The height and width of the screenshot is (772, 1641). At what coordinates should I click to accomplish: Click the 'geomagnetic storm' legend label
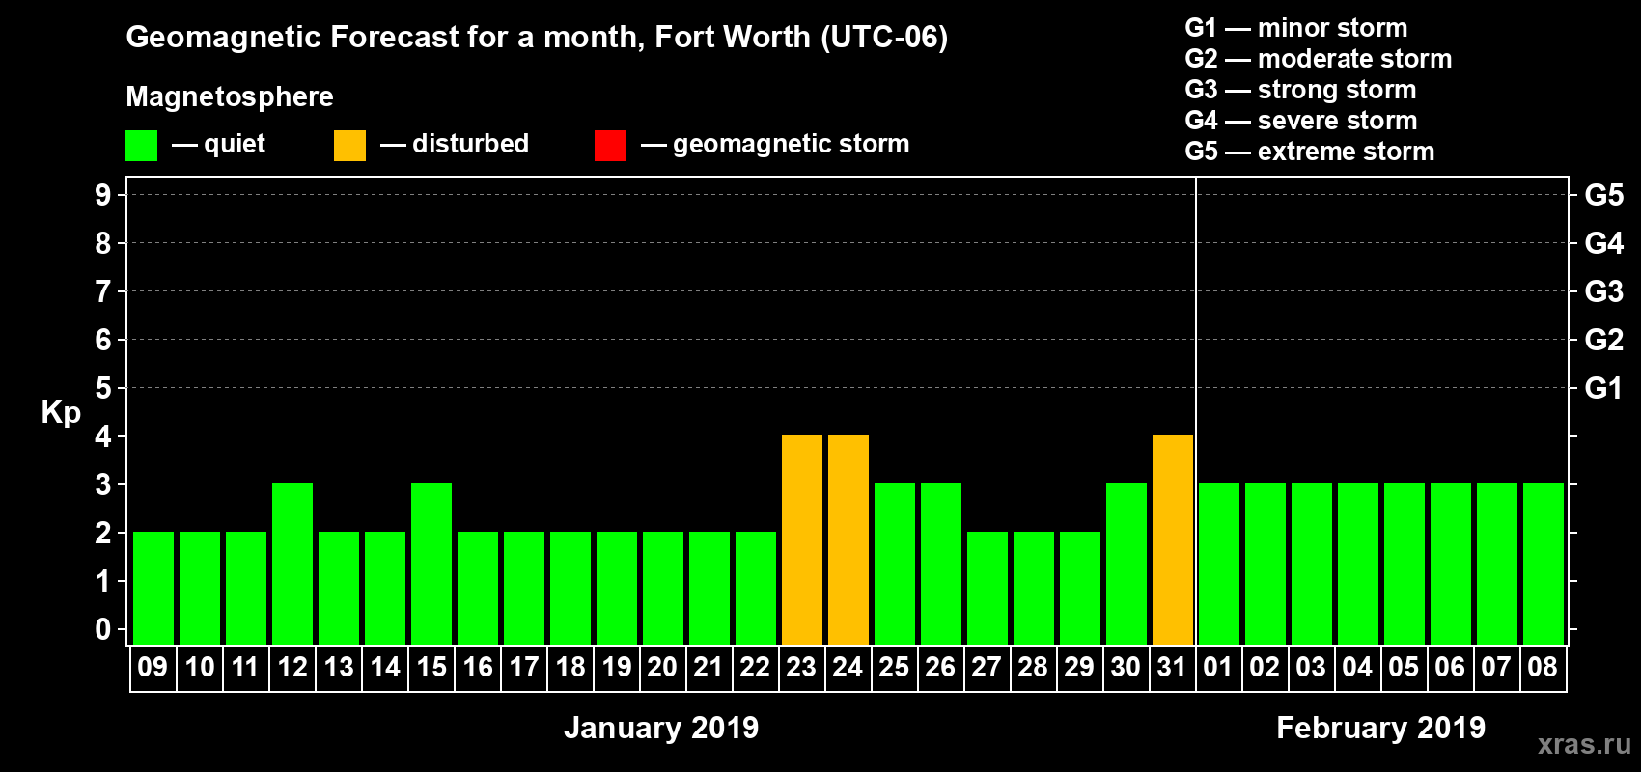792,144
